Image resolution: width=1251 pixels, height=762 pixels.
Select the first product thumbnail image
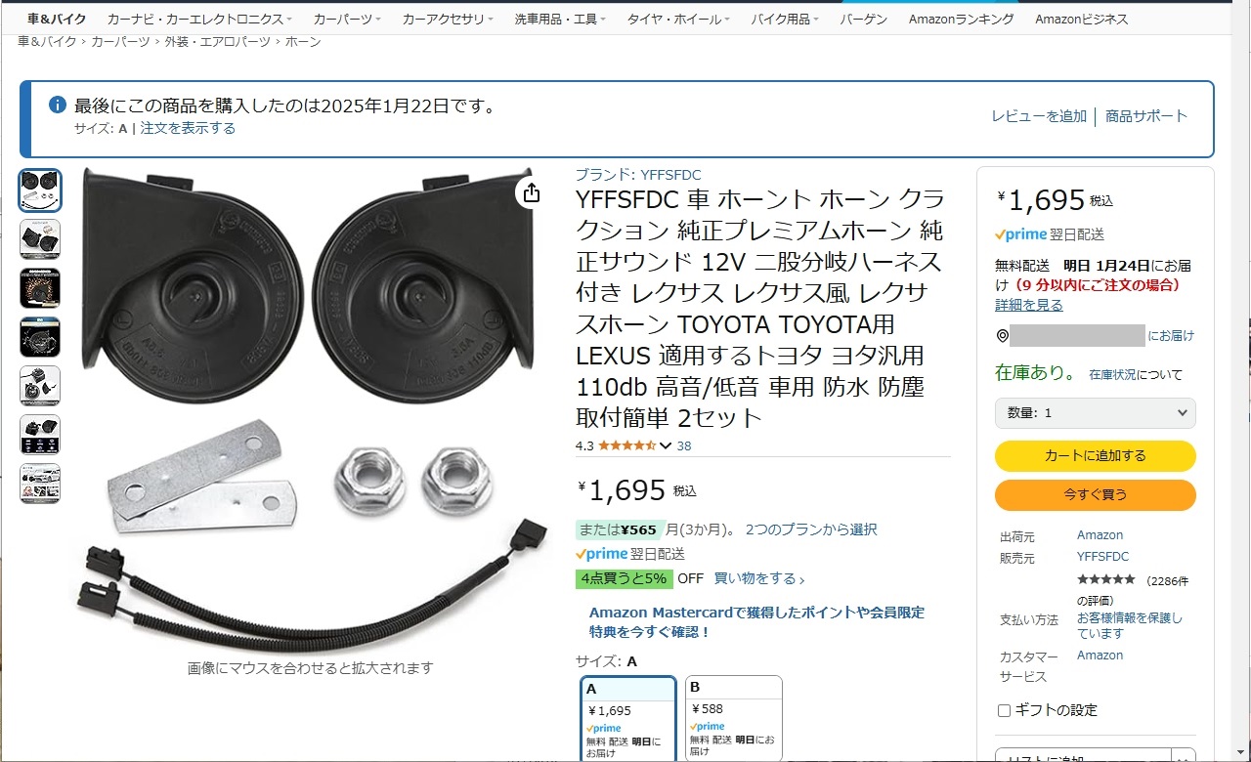(40, 190)
